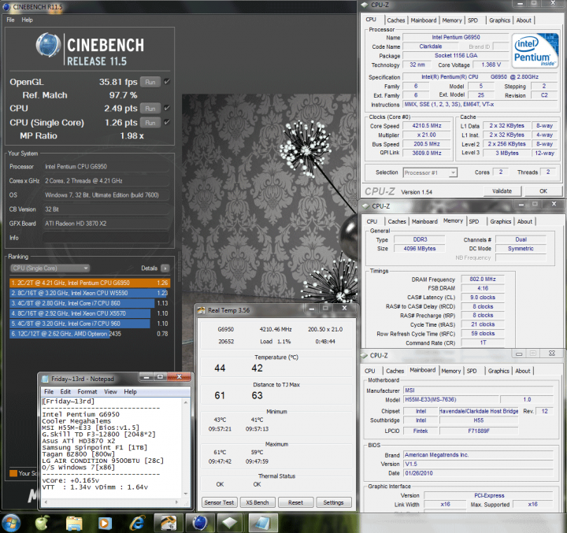Click Notepad title bar icon
The height and width of the screenshot is (533, 567).
coord(45,379)
